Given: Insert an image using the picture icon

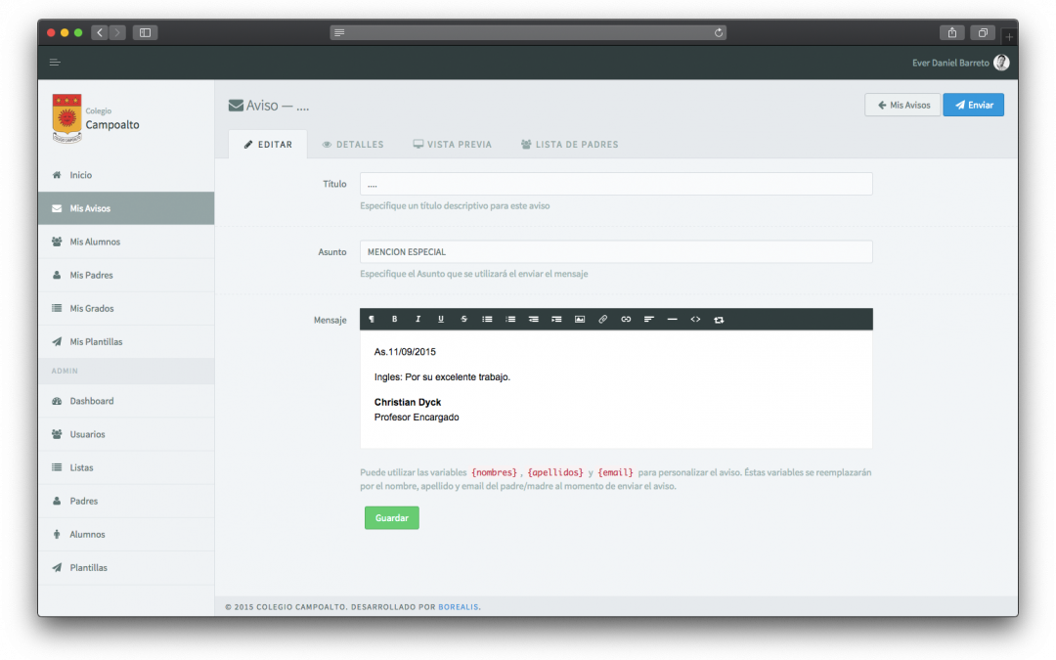Looking at the screenshot, I should pyautogui.click(x=580, y=320).
